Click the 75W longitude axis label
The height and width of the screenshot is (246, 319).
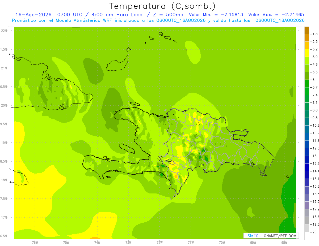(66, 242)
